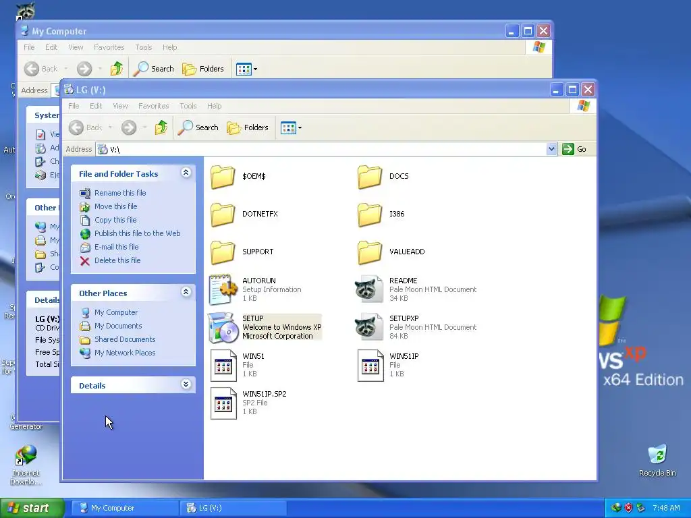The height and width of the screenshot is (518, 691).
Task: Click the Go button
Action: pos(575,149)
